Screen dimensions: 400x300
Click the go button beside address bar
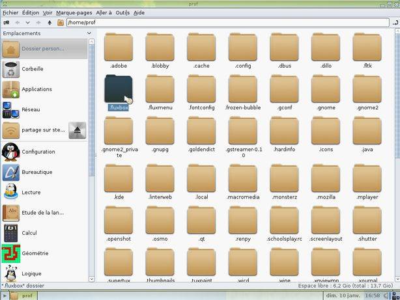pos(395,23)
